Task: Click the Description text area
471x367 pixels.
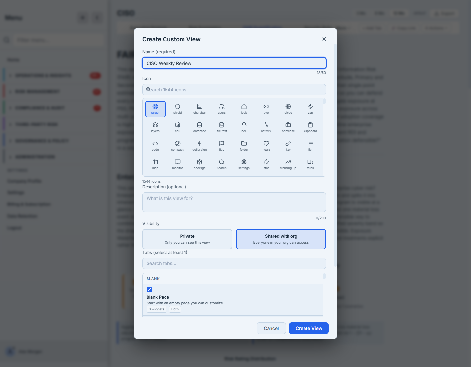Action: (234, 202)
